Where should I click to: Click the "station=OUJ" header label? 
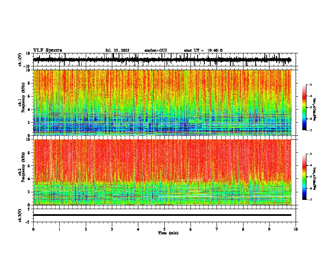coord(156,50)
